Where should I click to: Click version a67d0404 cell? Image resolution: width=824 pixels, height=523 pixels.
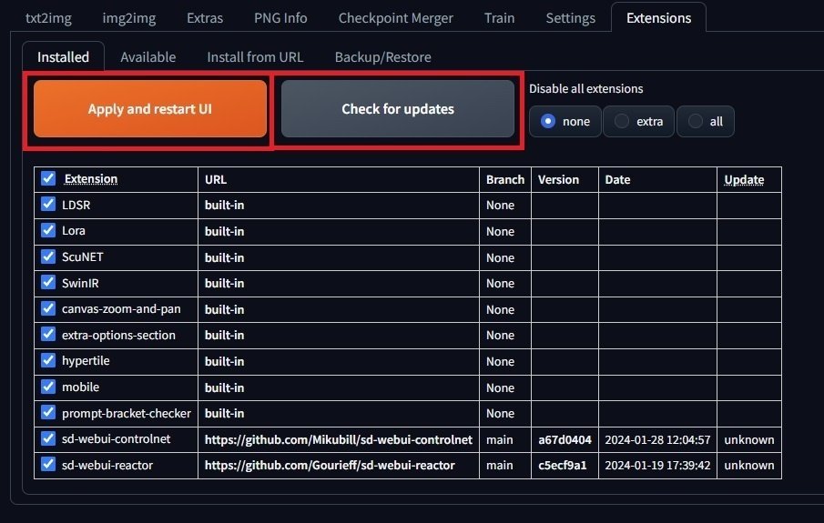pyautogui.click(x=565, y=439)
